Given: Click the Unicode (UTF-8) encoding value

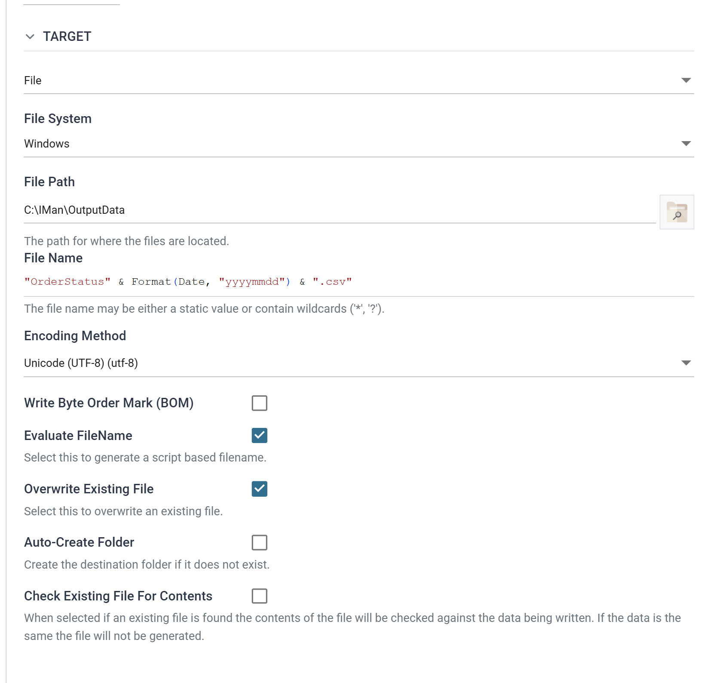Looking at the screenshot, I should [81, 363].
